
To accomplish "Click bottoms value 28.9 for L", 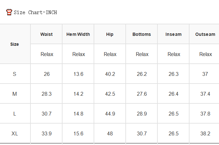I will [142, 114].
